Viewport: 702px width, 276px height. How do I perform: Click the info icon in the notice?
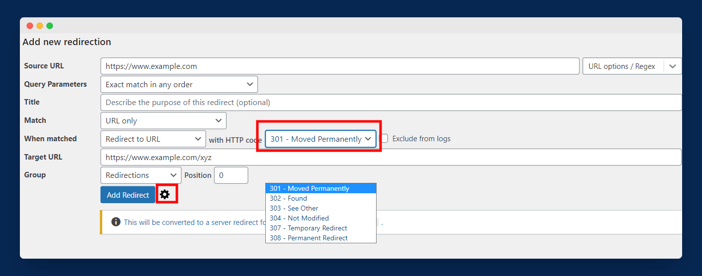pos(116,222)
